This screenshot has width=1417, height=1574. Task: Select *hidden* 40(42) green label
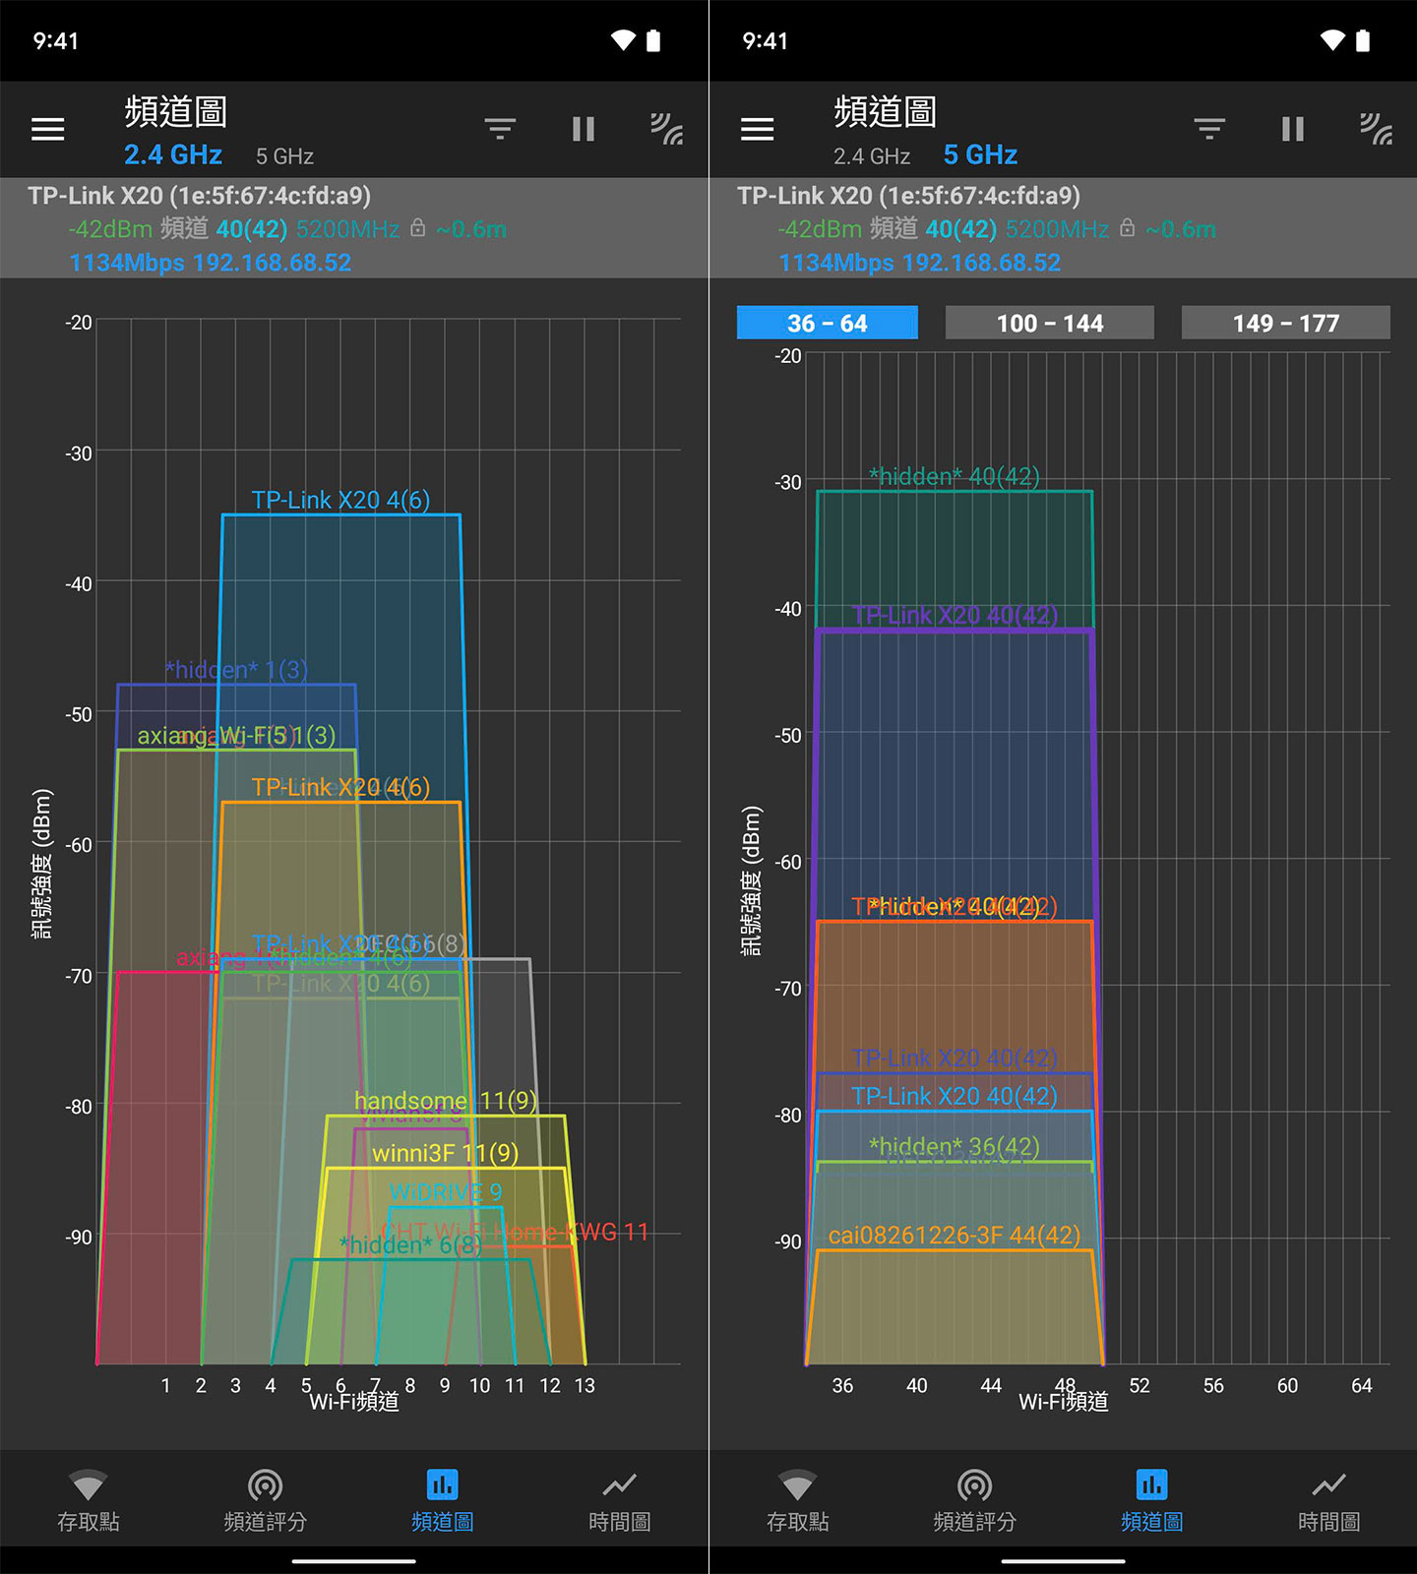pyautogui.click(x=955, y=476)
